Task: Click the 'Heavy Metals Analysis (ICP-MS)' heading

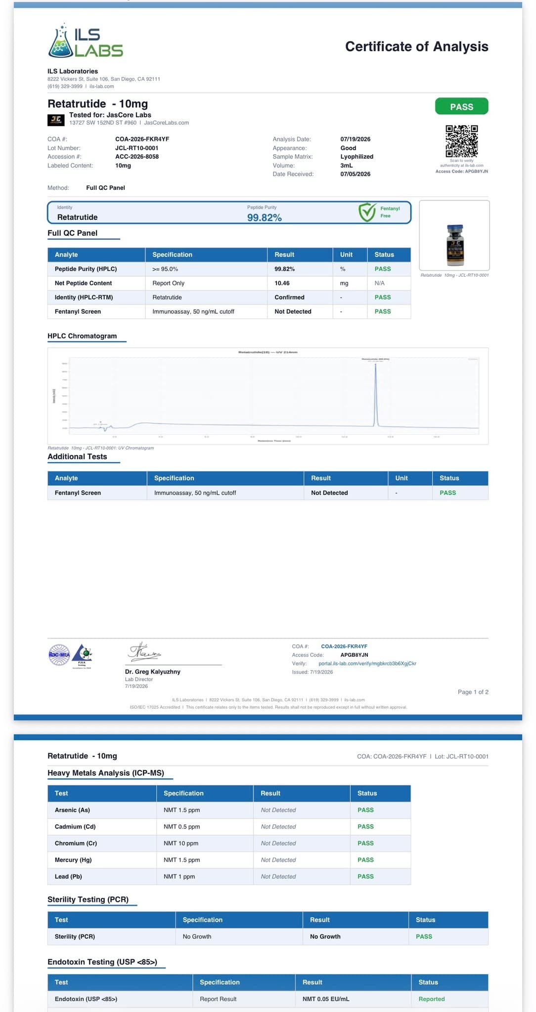Action: 106,773
